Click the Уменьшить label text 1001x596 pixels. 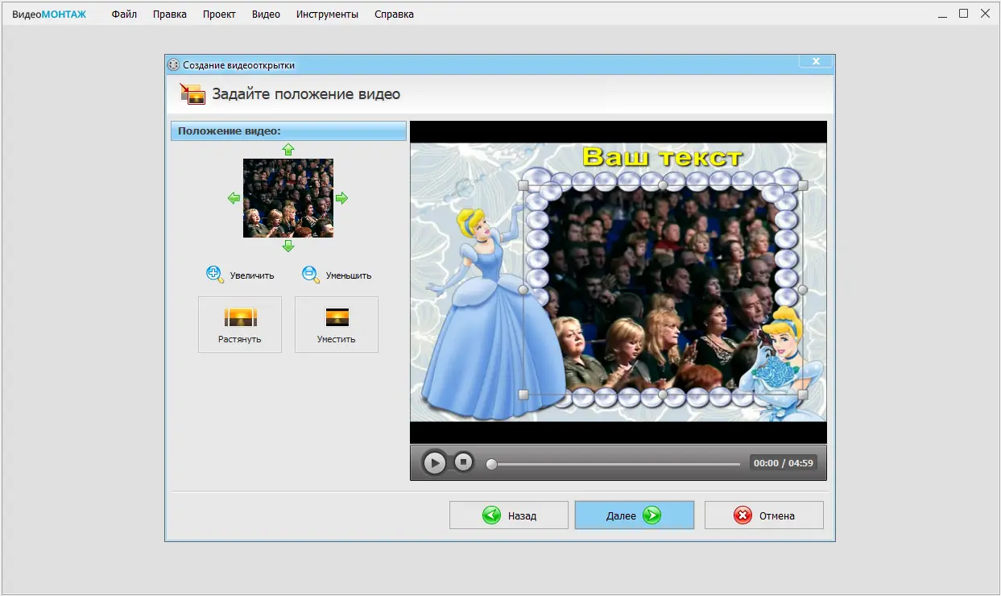[x=349, y=275]
